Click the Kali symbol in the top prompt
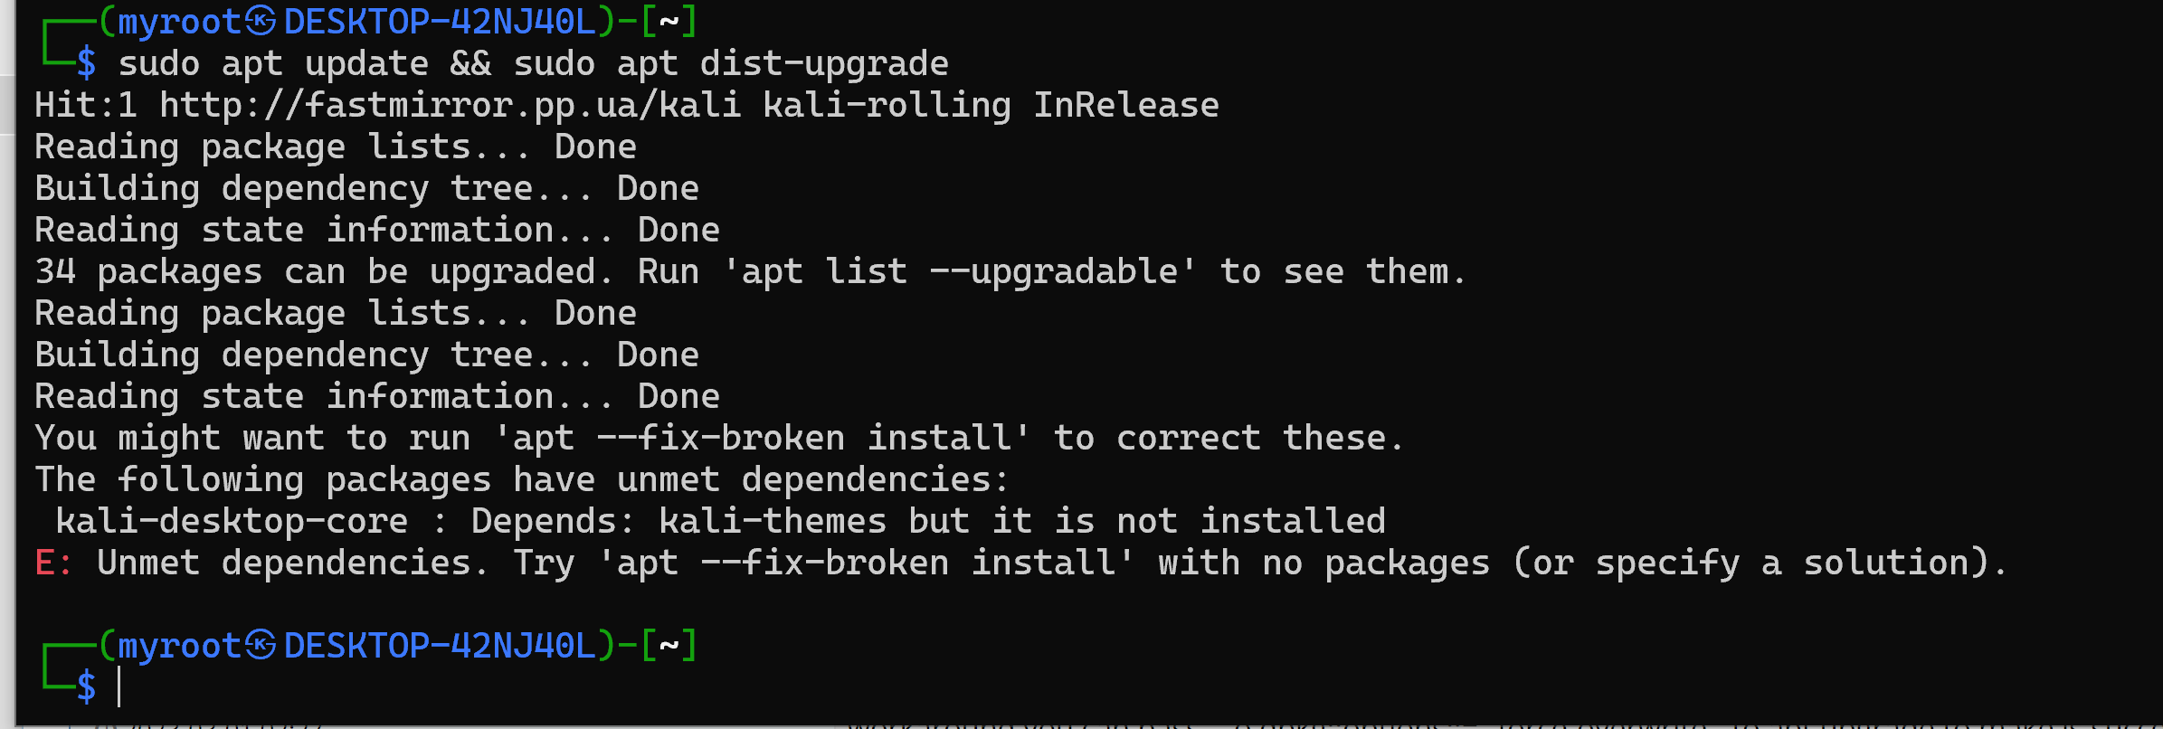2163x729 pixels. pos(261,21)
